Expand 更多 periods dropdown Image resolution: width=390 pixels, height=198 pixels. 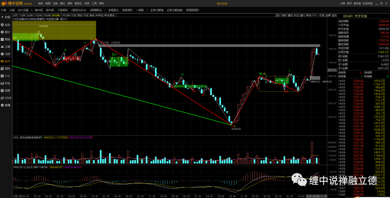click(113, 16)
